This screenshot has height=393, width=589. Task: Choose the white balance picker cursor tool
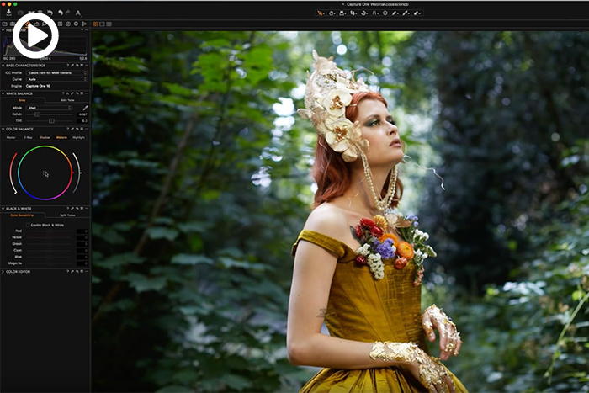[406, 13]
